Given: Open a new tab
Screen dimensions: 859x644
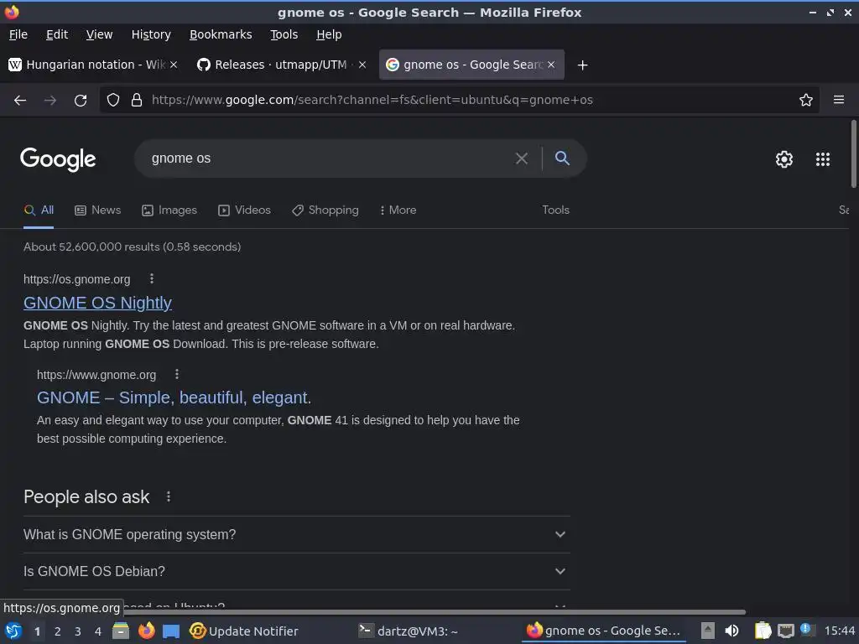Looking at the screenshot, I should [x=582, y=65].
